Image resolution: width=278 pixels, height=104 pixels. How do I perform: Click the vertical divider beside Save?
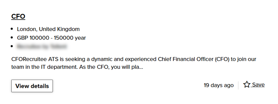pos(238,85)
